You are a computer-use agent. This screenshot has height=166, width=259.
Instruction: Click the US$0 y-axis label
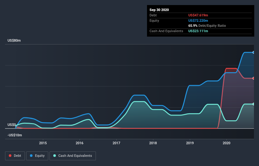coord(12,125)
